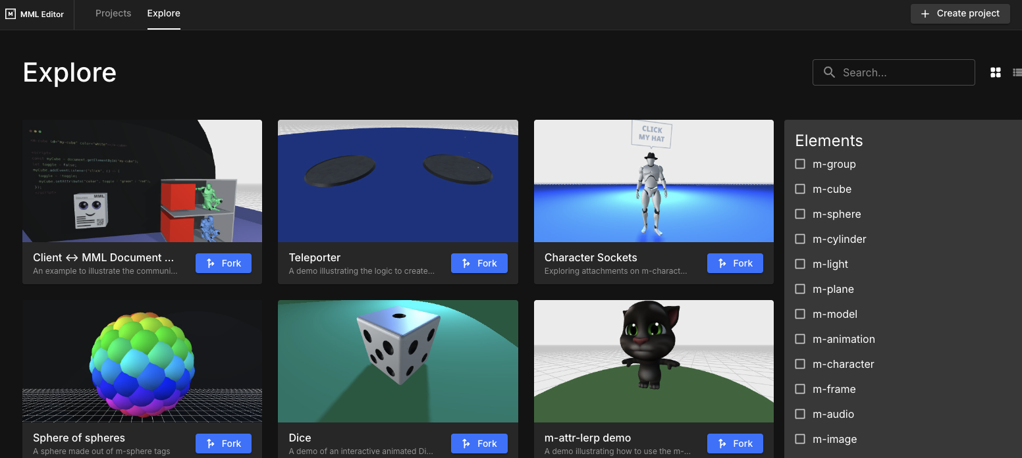Click the Create project button
Screen dimensions: 1022x458
959,13
